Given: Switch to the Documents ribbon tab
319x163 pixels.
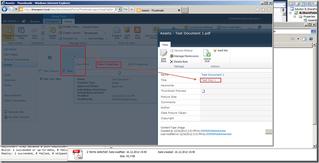Looking at the screenshot, I should click(52, 21).
